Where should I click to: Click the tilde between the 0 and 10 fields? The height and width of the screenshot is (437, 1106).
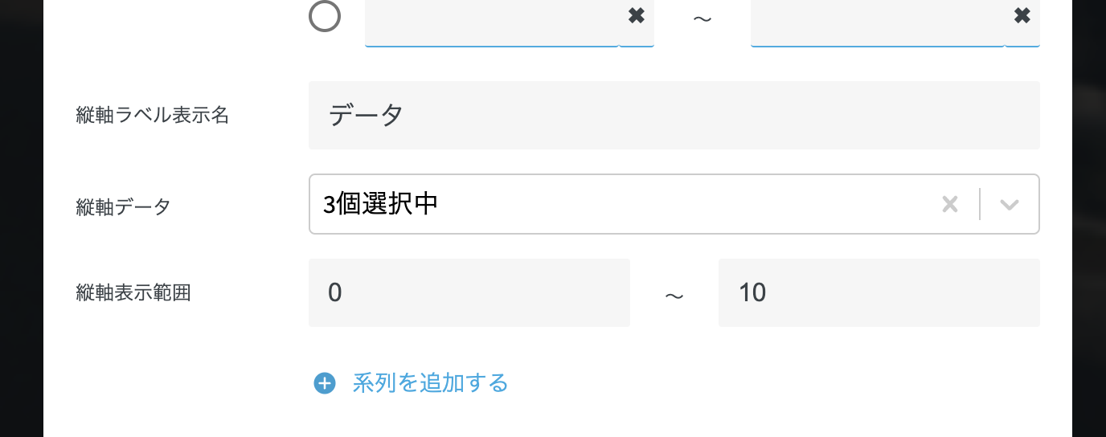[x=674, y=296]
